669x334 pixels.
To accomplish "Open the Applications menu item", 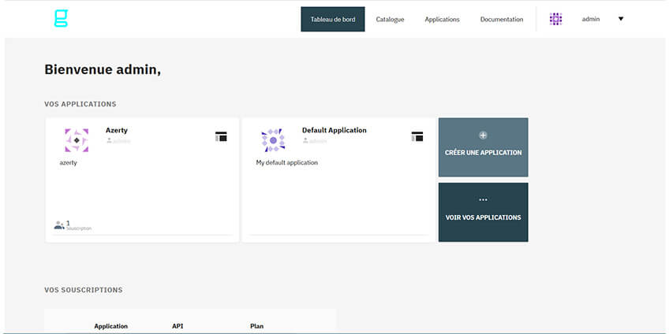I will click(x=442, y=19).
